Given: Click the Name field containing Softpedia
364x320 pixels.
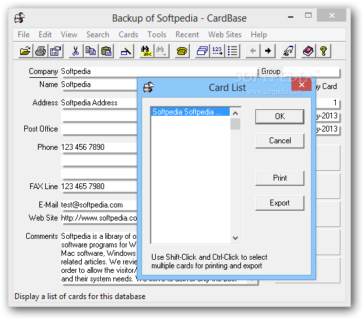Looking at the screenshot, I should (x=99, y=84).
